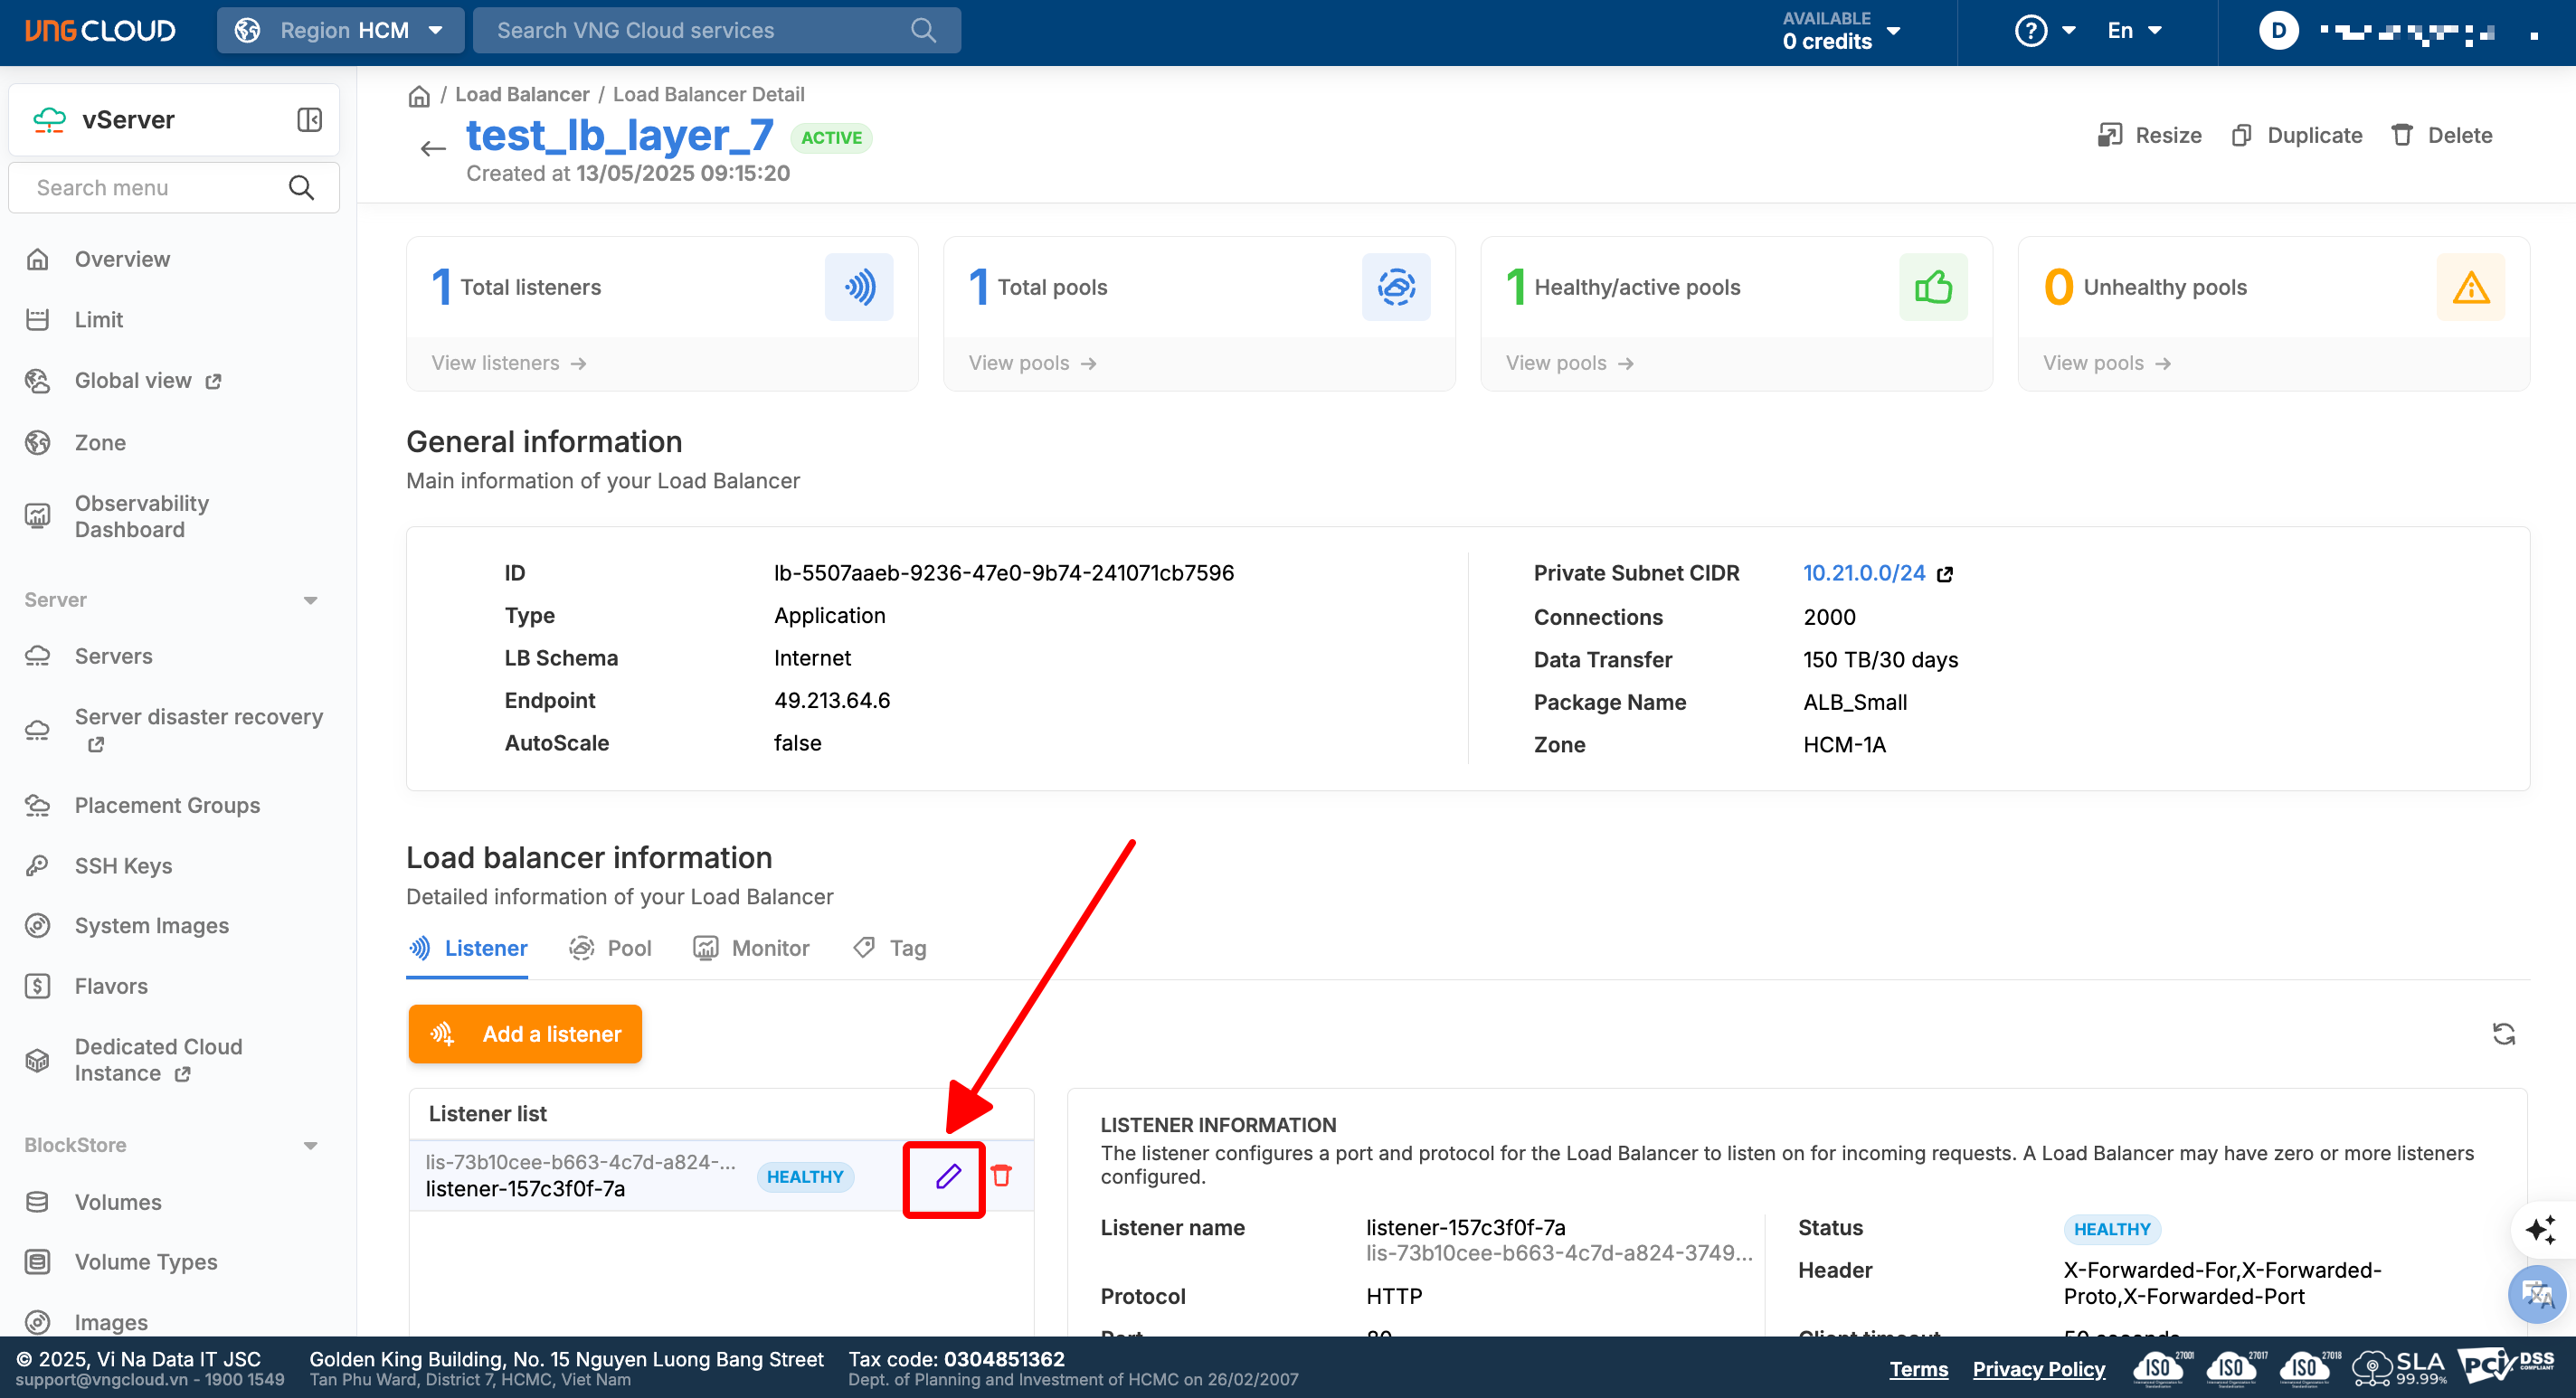
Task: Open the help question mark icon
Action: [2030, 31]
